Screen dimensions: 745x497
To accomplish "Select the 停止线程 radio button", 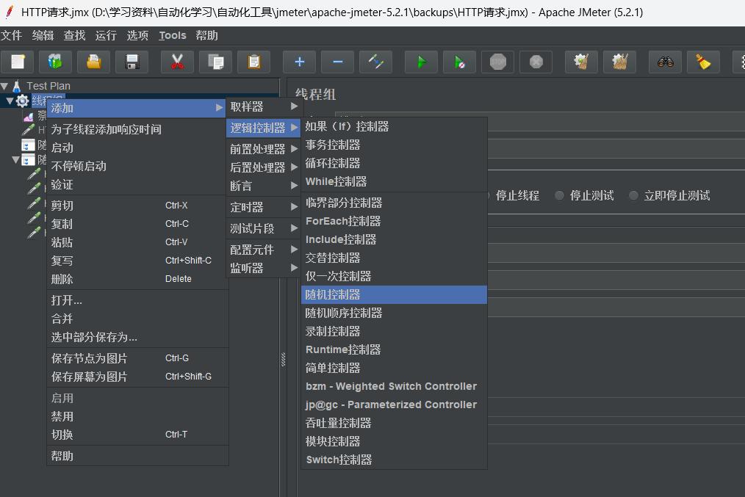I will click(489, 195).
